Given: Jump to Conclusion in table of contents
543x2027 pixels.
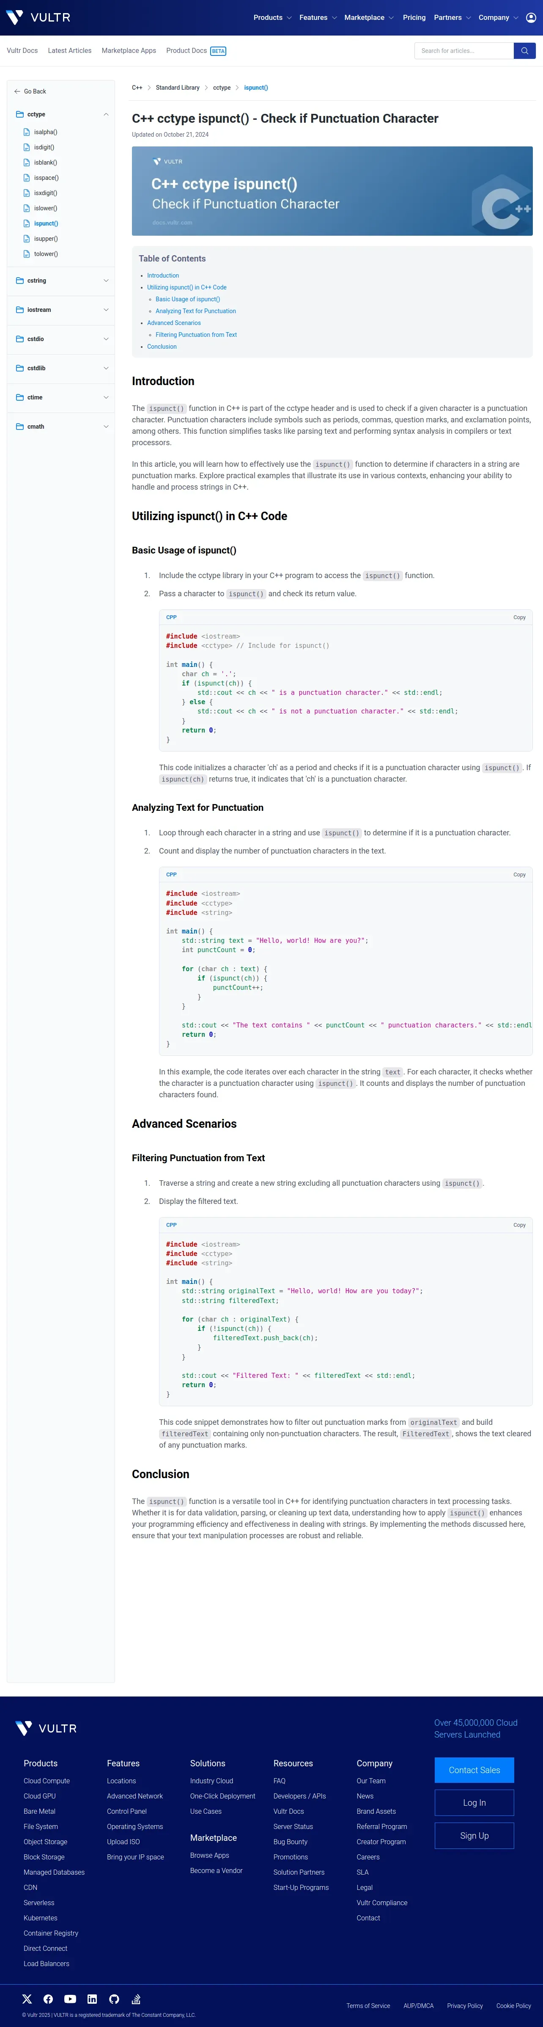Looking at the screenshot, I should [x=162, y=346].
